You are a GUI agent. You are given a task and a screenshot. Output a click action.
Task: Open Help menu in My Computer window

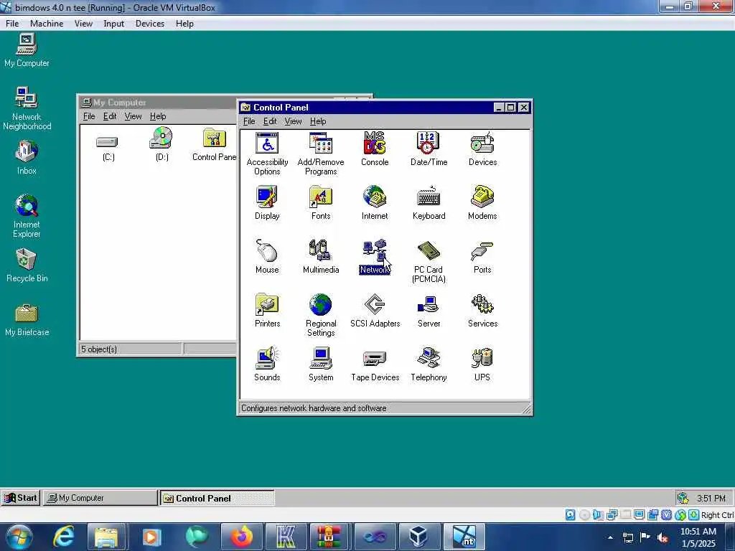pyautogui.click(x=158, y=116)
